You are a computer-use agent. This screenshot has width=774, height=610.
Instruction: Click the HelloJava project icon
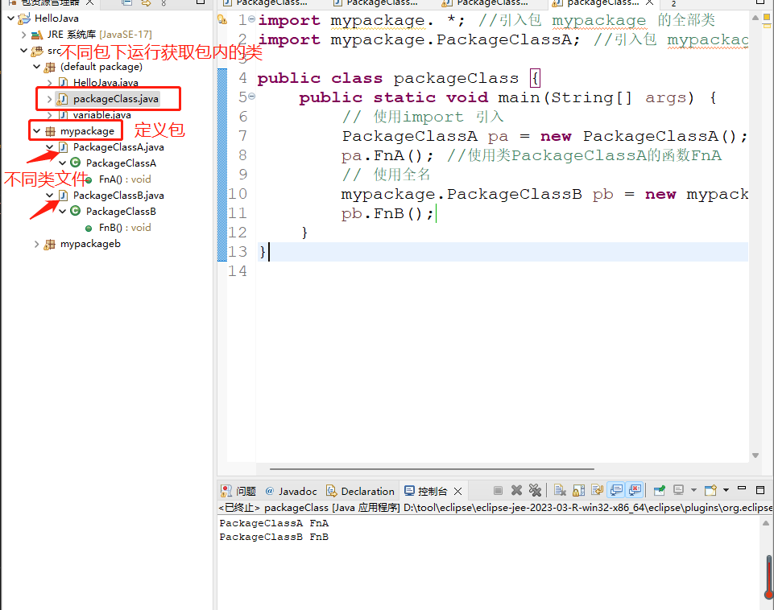pos(23,19)
